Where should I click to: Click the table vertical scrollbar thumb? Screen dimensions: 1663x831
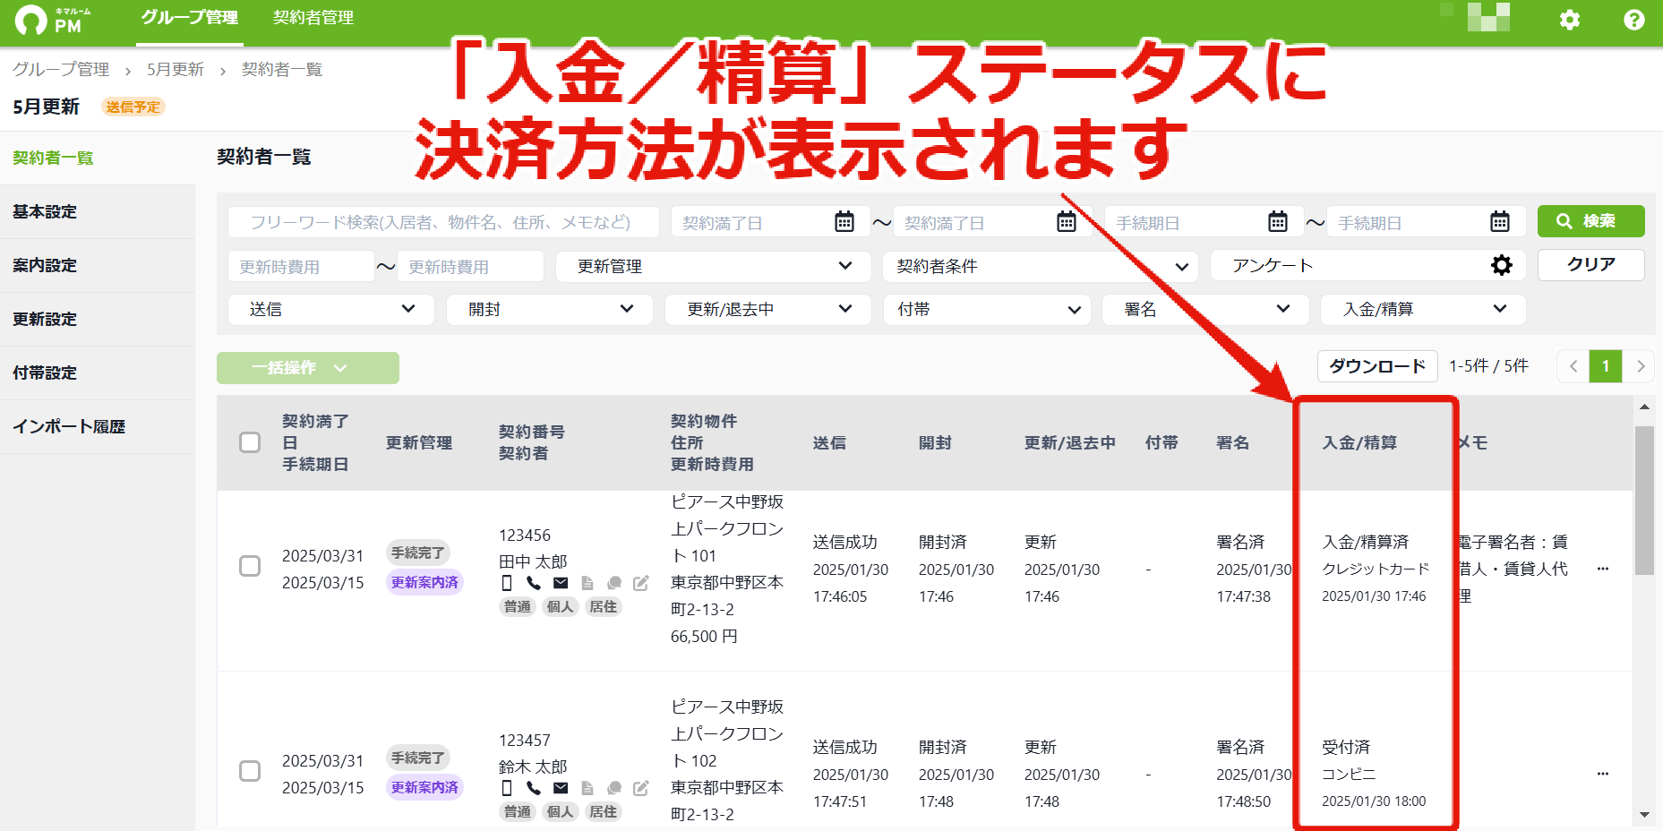(1644, 500)
